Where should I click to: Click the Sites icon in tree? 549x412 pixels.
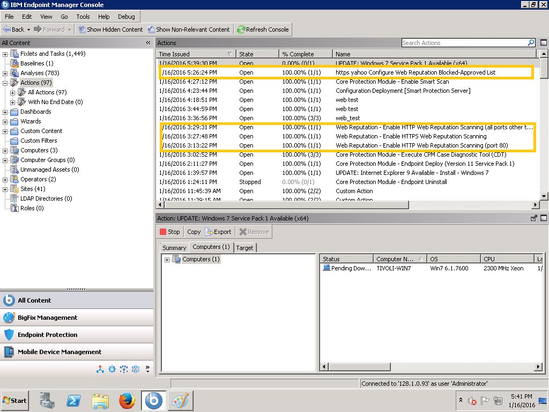[x=14, y=189]
